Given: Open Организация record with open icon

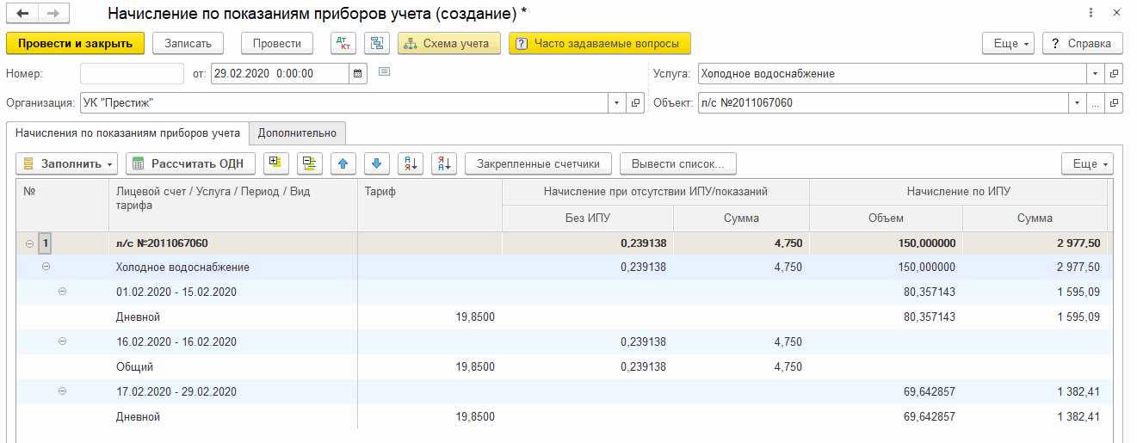Looking at the screenshot, I should click(x=636, y=103).
